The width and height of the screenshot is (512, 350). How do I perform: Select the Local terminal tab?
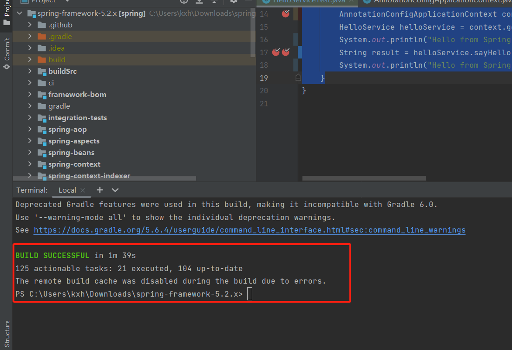67,190
